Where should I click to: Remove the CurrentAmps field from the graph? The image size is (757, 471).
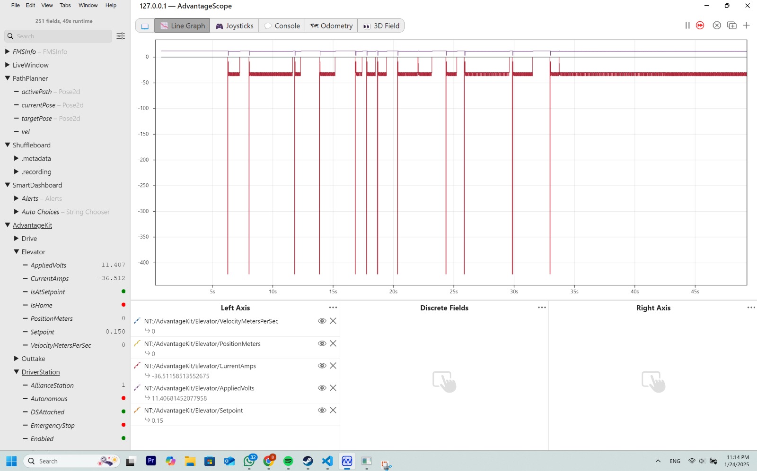(x=333, y=366)
